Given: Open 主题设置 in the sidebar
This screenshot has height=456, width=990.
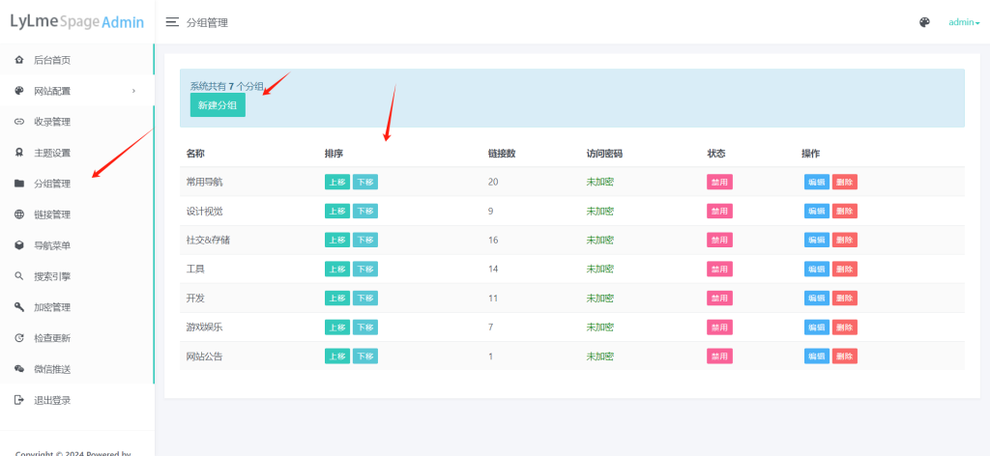Looking at the screenshot, I should [x=52, y=153].
